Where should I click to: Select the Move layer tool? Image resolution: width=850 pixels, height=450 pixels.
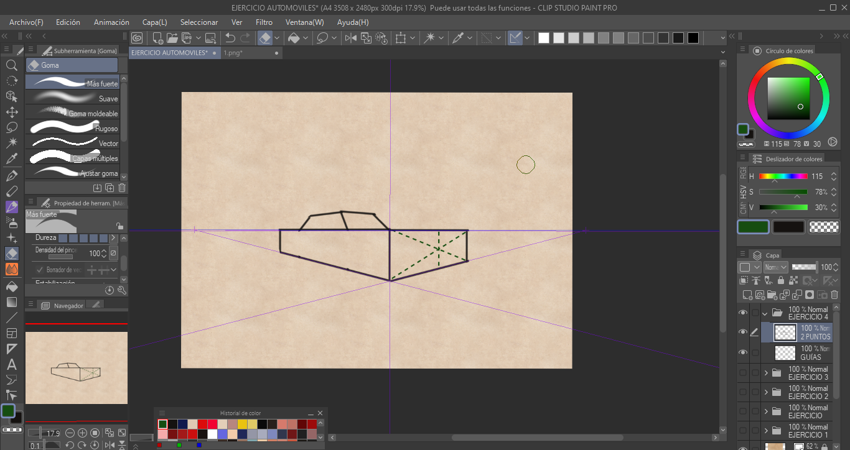coord(11,112)
